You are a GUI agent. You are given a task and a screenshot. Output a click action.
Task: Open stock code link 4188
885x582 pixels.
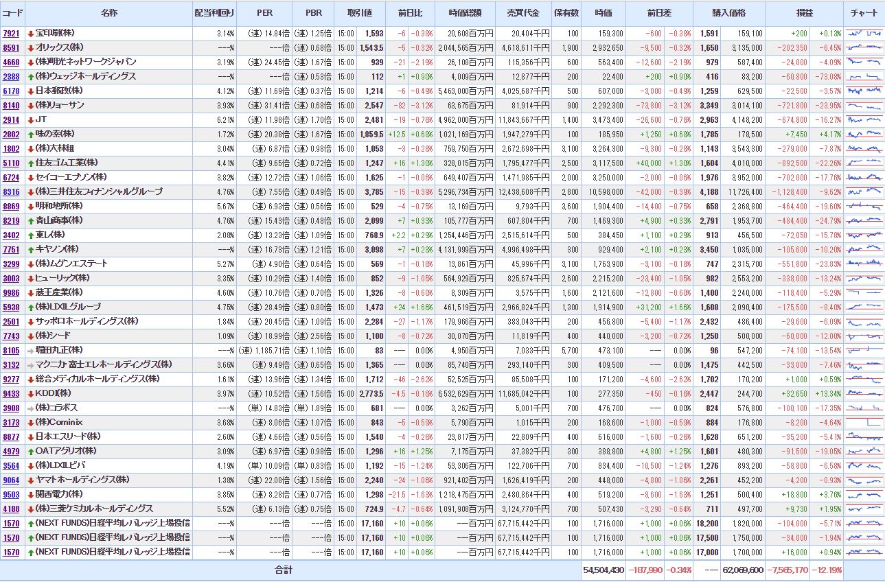(x=11, y=509)
